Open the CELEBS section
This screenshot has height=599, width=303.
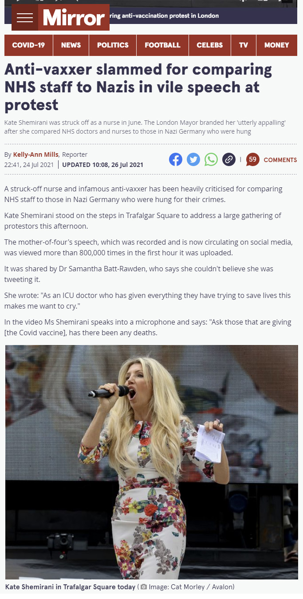[x=210, y=45]
